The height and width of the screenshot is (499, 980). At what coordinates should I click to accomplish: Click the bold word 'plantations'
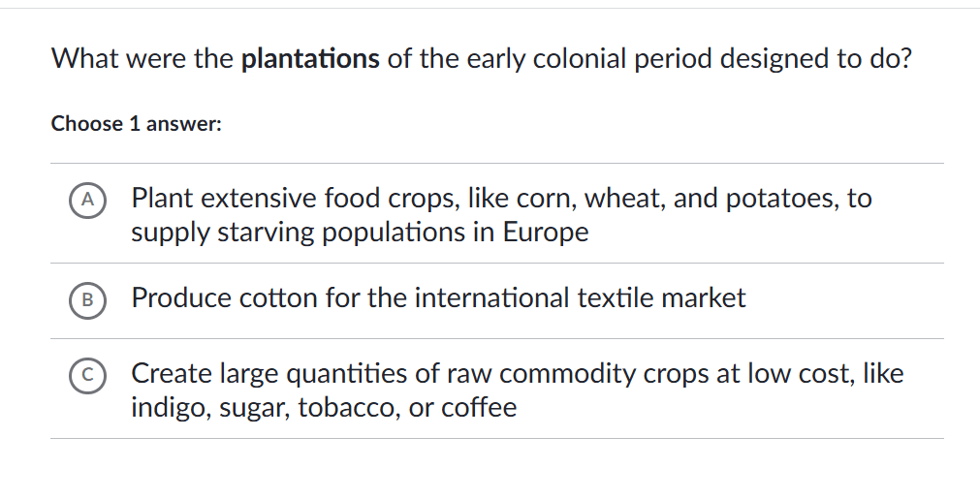pos(309,59)
